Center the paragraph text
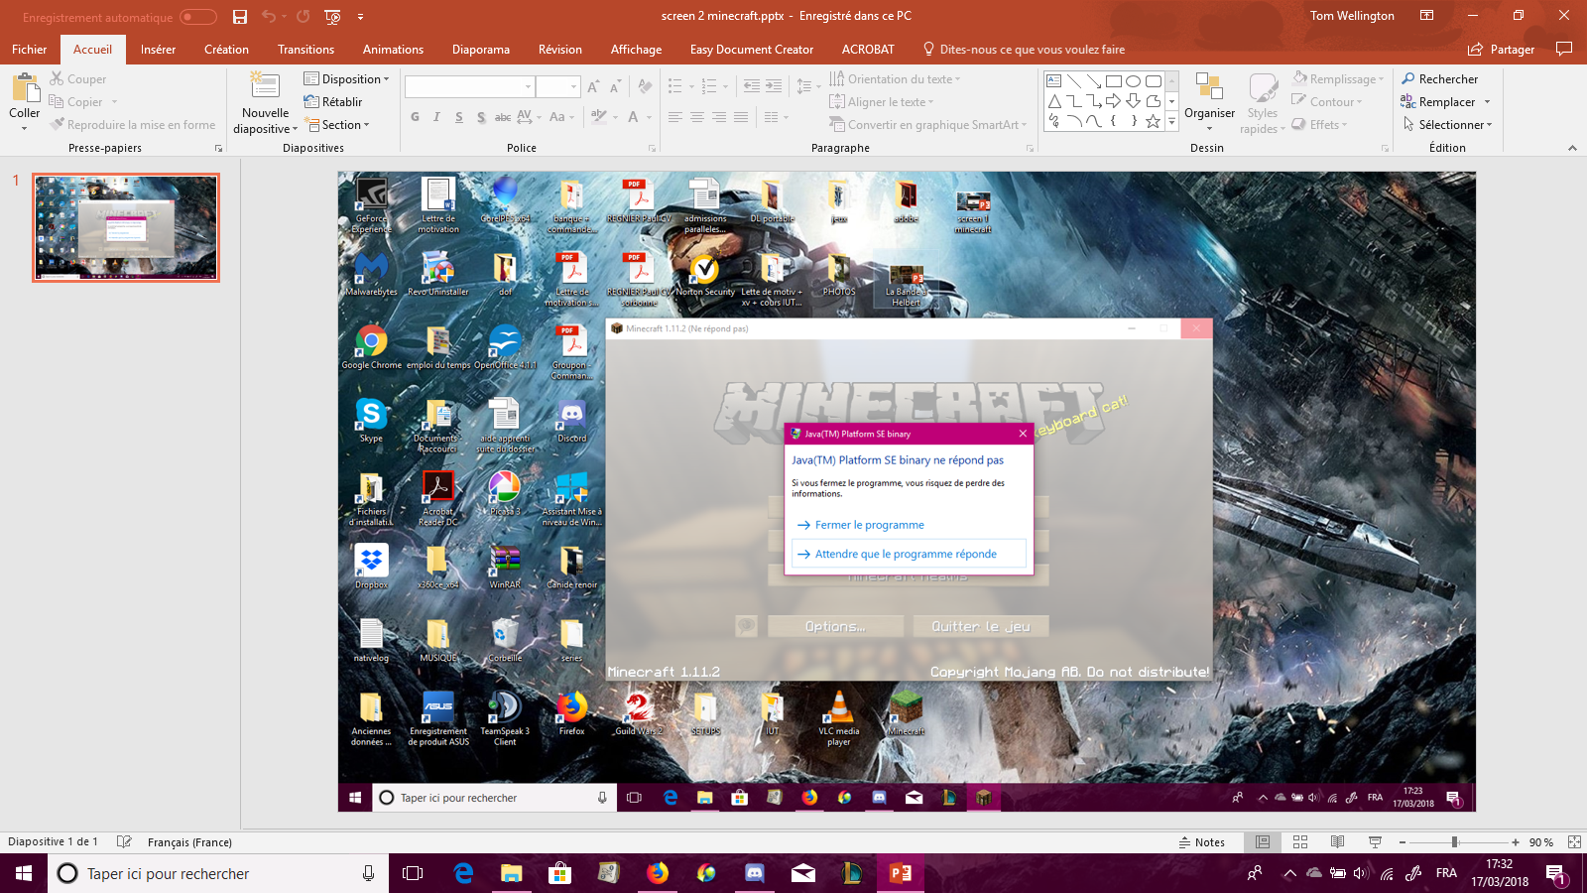The image size is (1587, 893). tap(697, 117)
